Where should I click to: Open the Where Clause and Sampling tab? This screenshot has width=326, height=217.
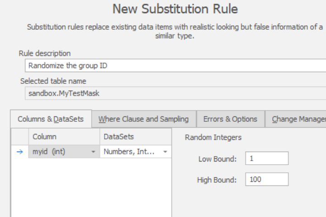point(143,119)
